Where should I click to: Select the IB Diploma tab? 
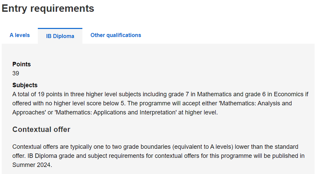coord(60,36)
